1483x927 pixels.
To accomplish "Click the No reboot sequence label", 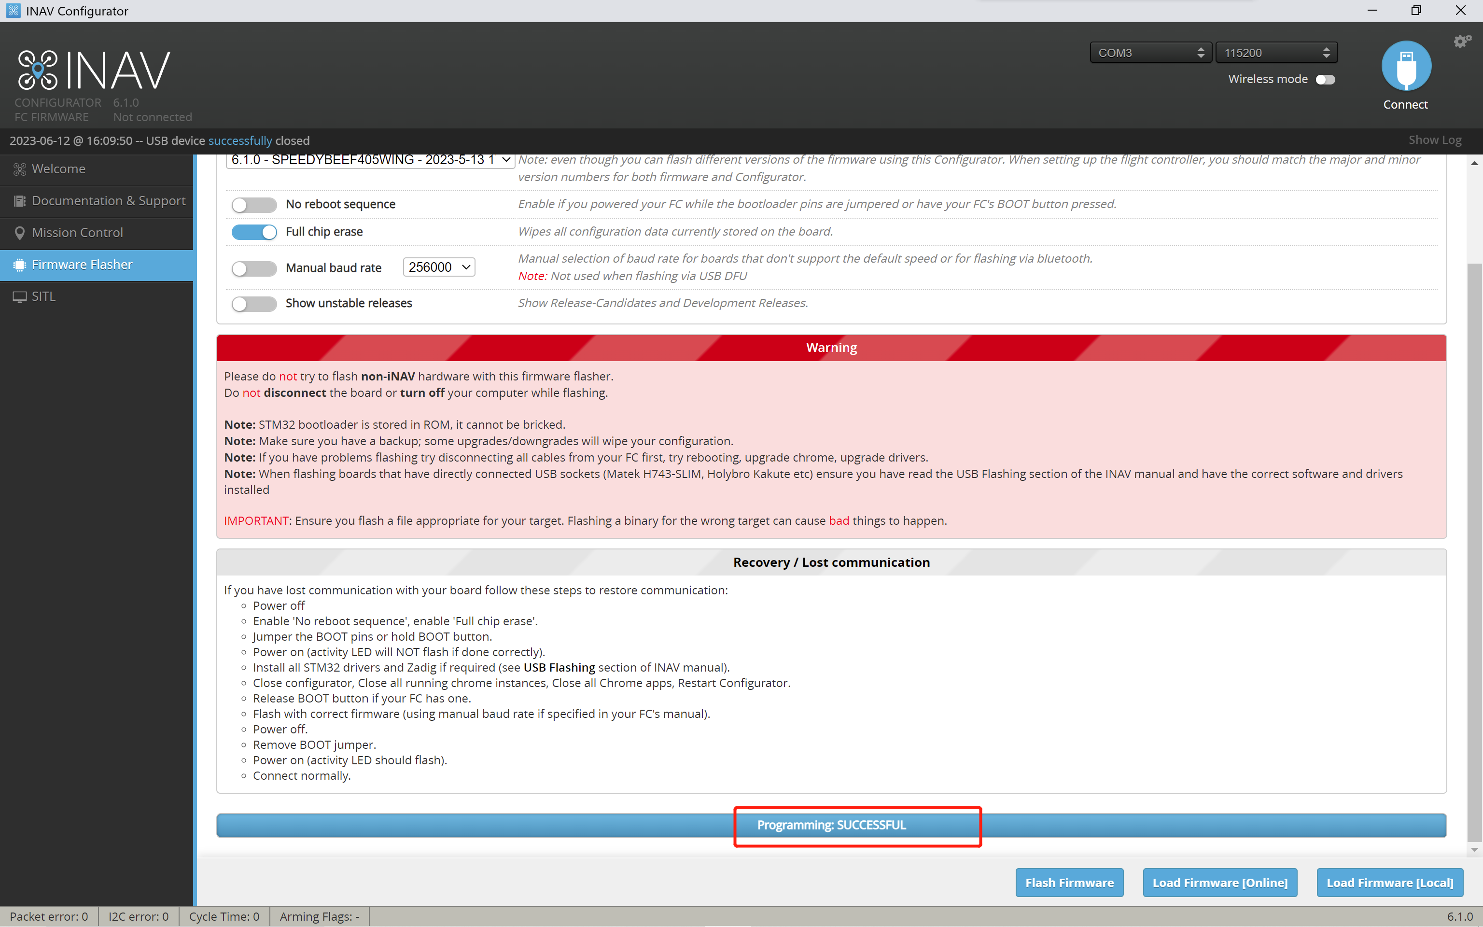I will click(x=341, y=204).
